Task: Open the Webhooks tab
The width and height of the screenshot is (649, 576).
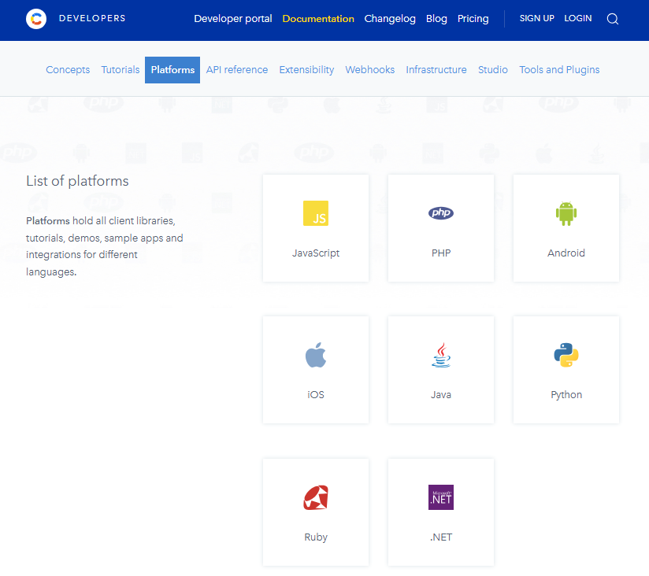Action: (x=370, y=70)
